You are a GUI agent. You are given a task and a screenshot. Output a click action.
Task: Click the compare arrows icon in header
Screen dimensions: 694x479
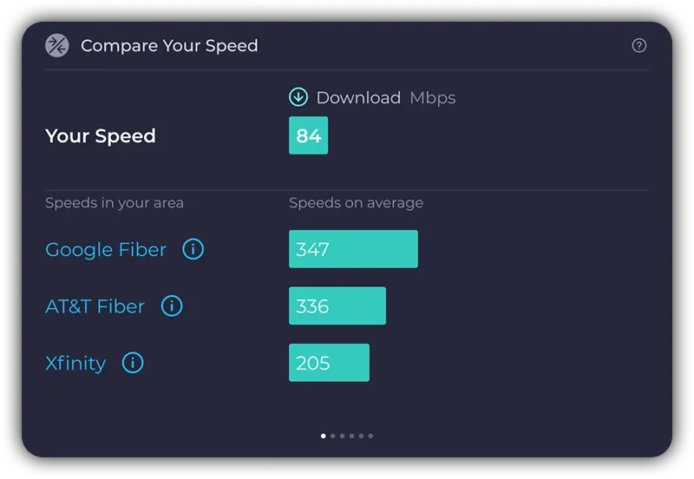(x=57, y=45)
